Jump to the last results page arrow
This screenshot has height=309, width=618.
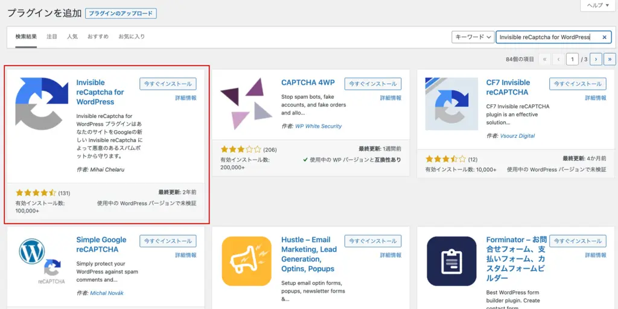[x=610, y=60]
